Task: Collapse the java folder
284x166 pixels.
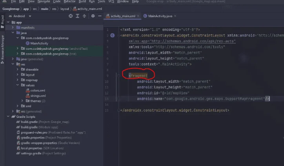Action: coord(13,33)
